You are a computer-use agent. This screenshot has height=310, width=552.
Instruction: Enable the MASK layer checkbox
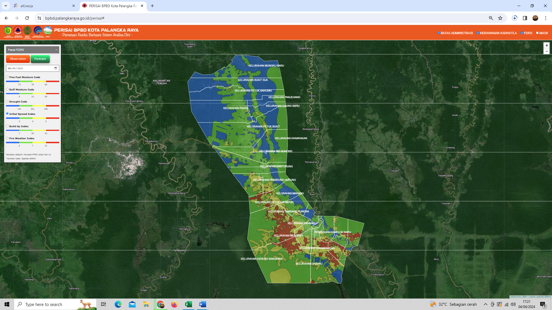coord(537,33)
